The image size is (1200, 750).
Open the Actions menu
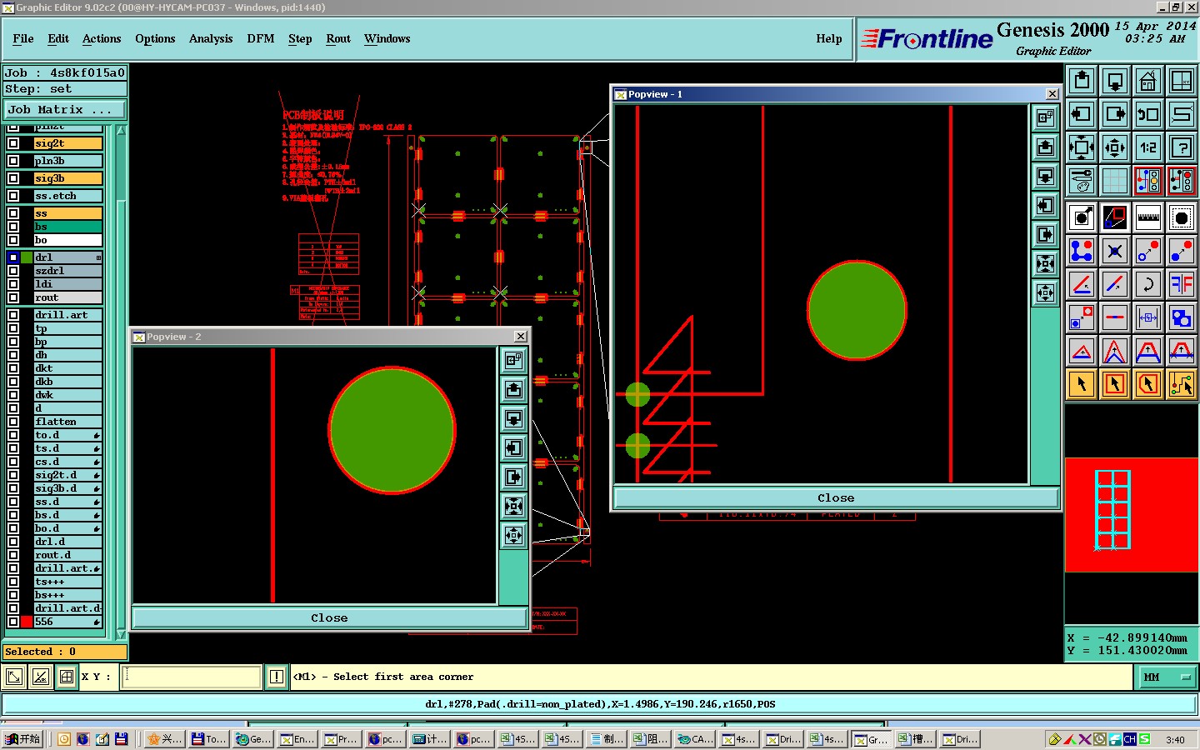click(x=102, y=38)
